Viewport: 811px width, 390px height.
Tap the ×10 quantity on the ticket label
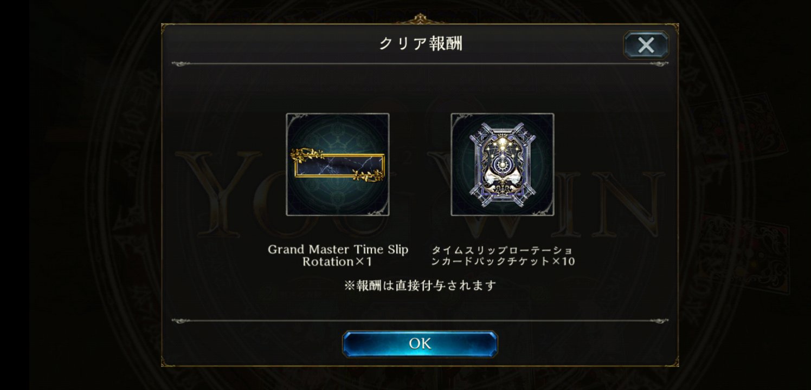pos(563,262)
